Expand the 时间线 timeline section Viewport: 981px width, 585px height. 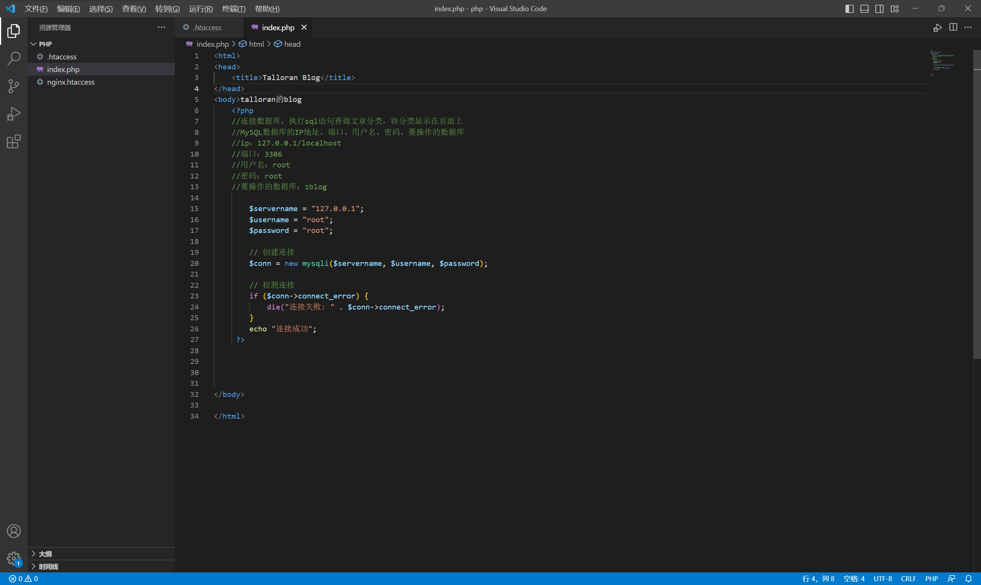[x=48, y=567]
